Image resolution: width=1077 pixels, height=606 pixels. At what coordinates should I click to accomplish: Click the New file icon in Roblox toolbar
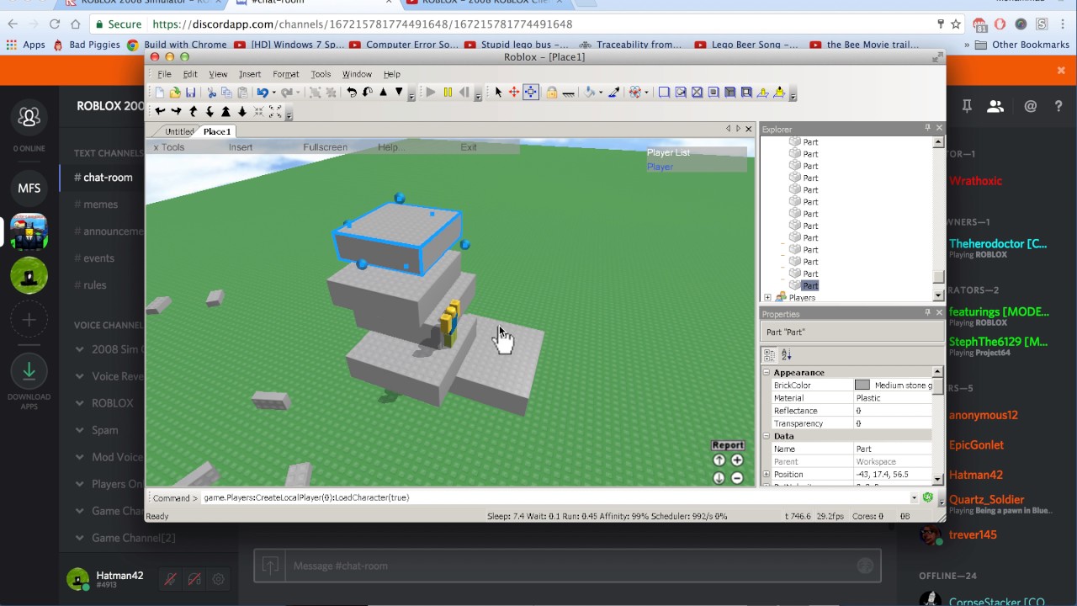159,93
